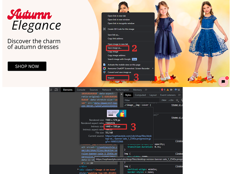The image size is (232, 174).
Task: Click the banner image thumbnail in tooltip
Action: click(x=117, y=113)
